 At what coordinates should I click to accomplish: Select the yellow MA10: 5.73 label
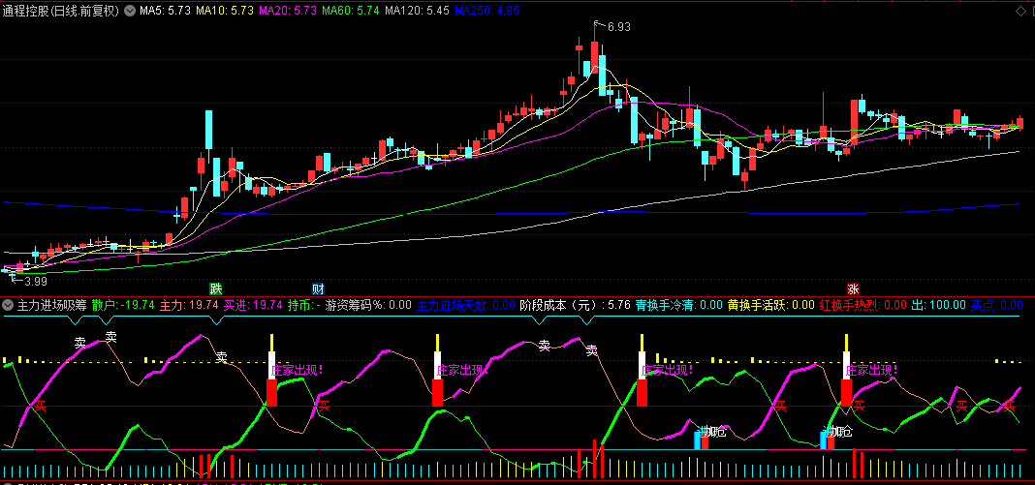coord(223,11)
